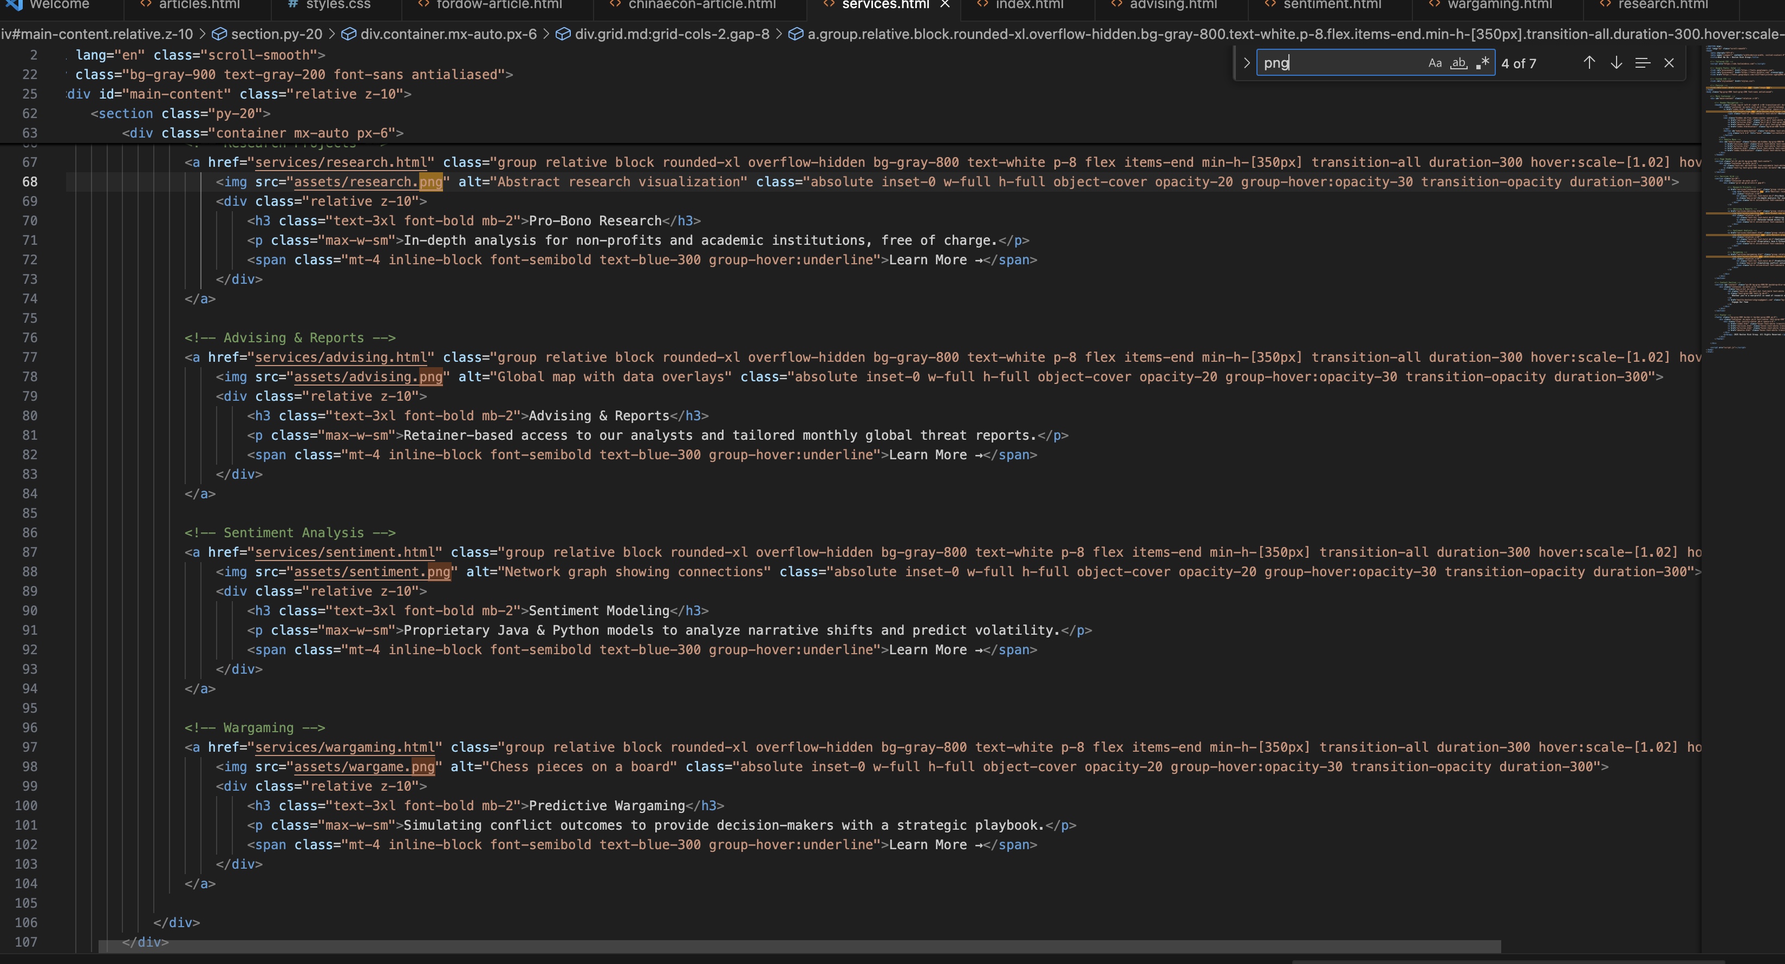The height and width of the screenshot is (964, 1785).
Task: Enable Use Regular Expression in find widget
Action: tap(1483, 62)
